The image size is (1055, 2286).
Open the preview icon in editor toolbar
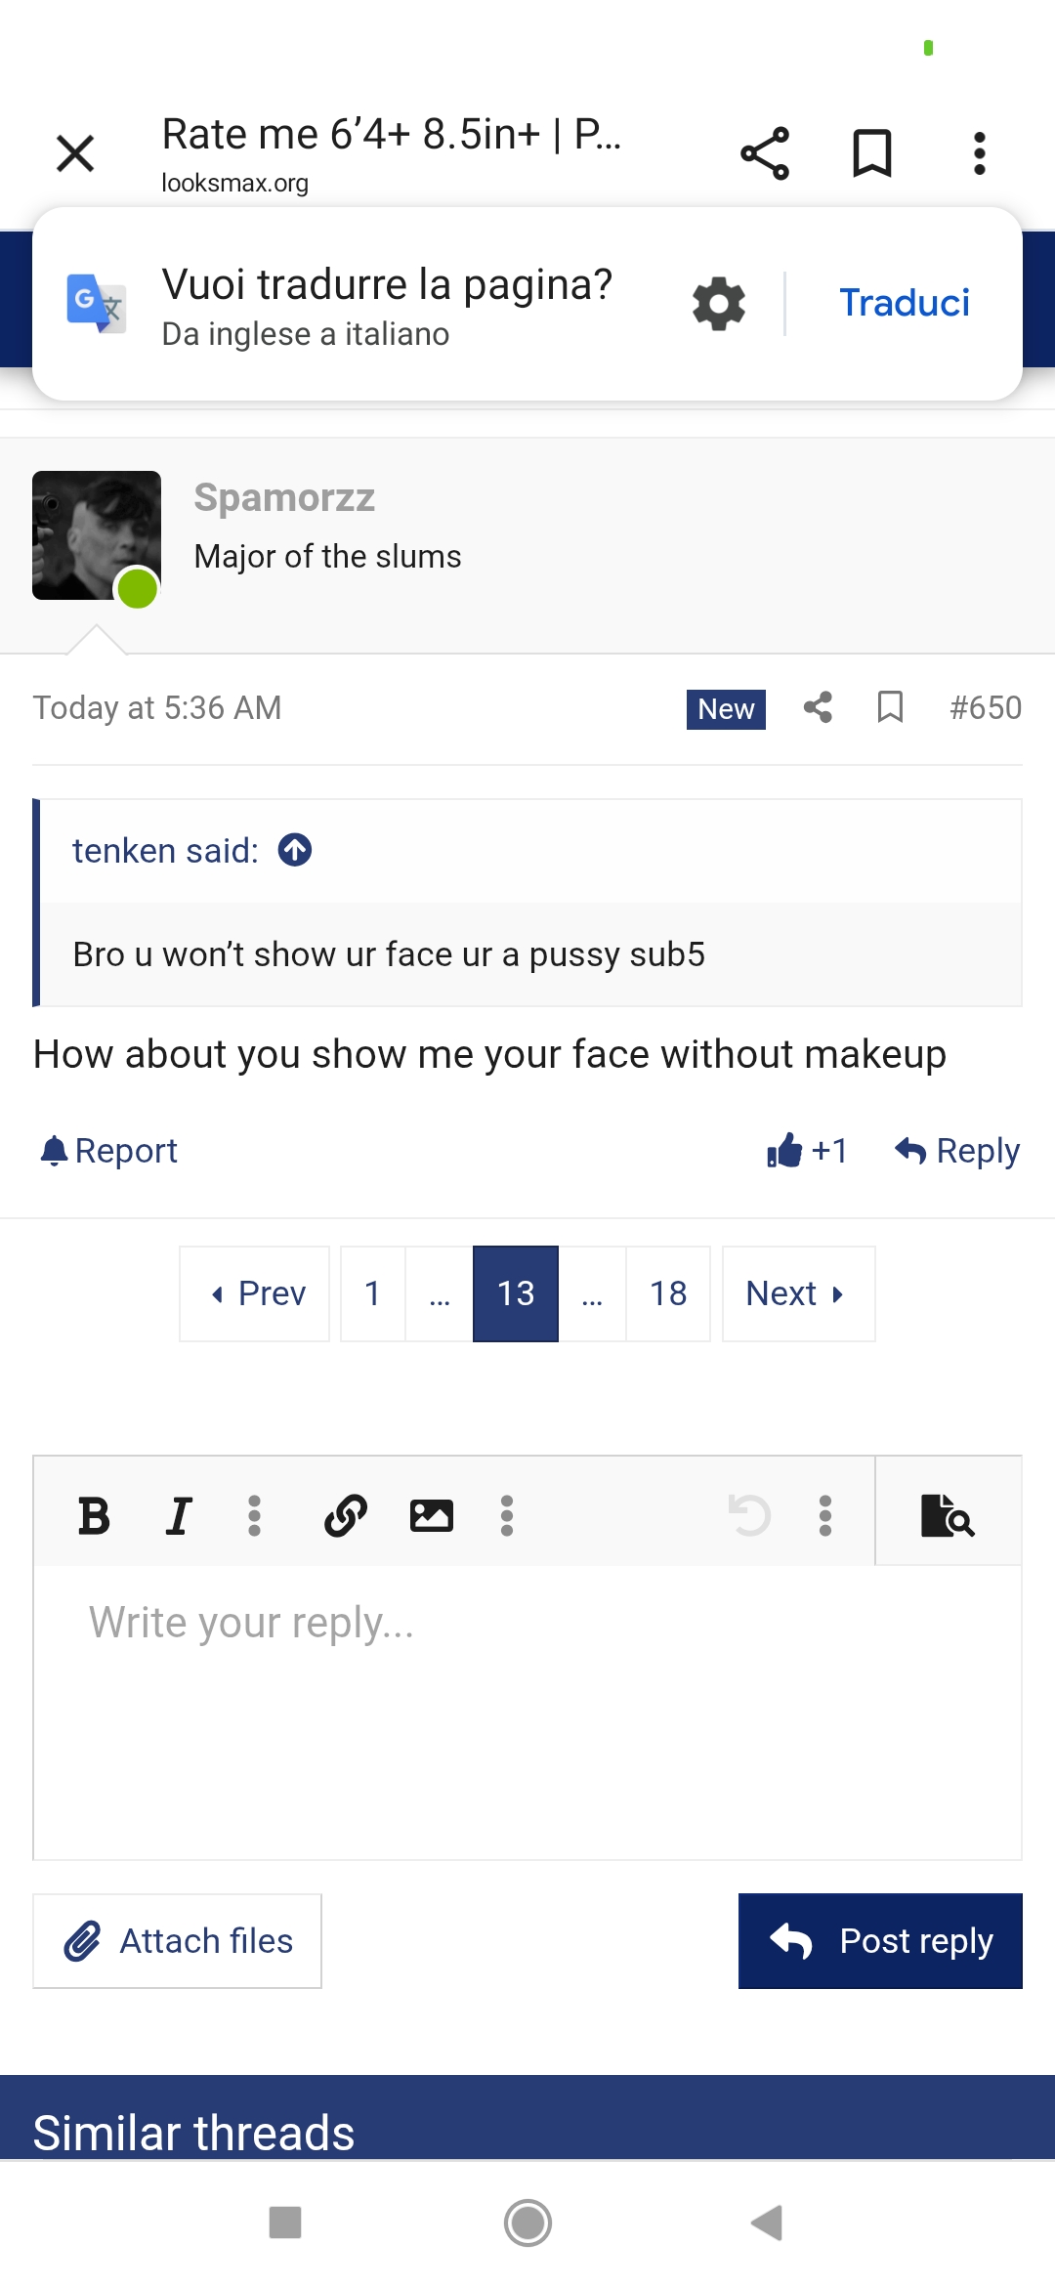point(948,1516)
